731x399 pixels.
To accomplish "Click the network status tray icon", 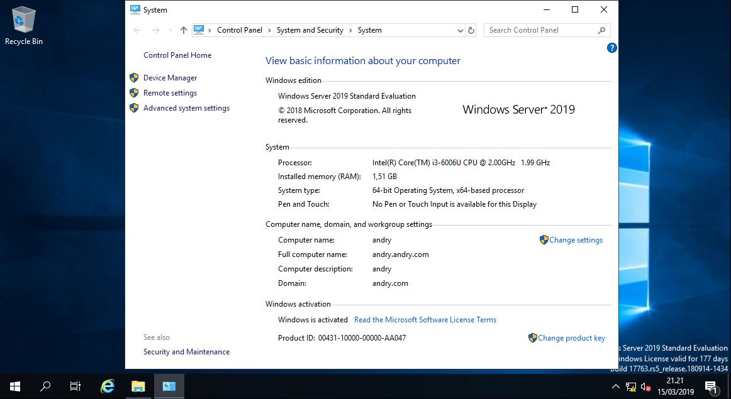I will [x=631, y=386].
